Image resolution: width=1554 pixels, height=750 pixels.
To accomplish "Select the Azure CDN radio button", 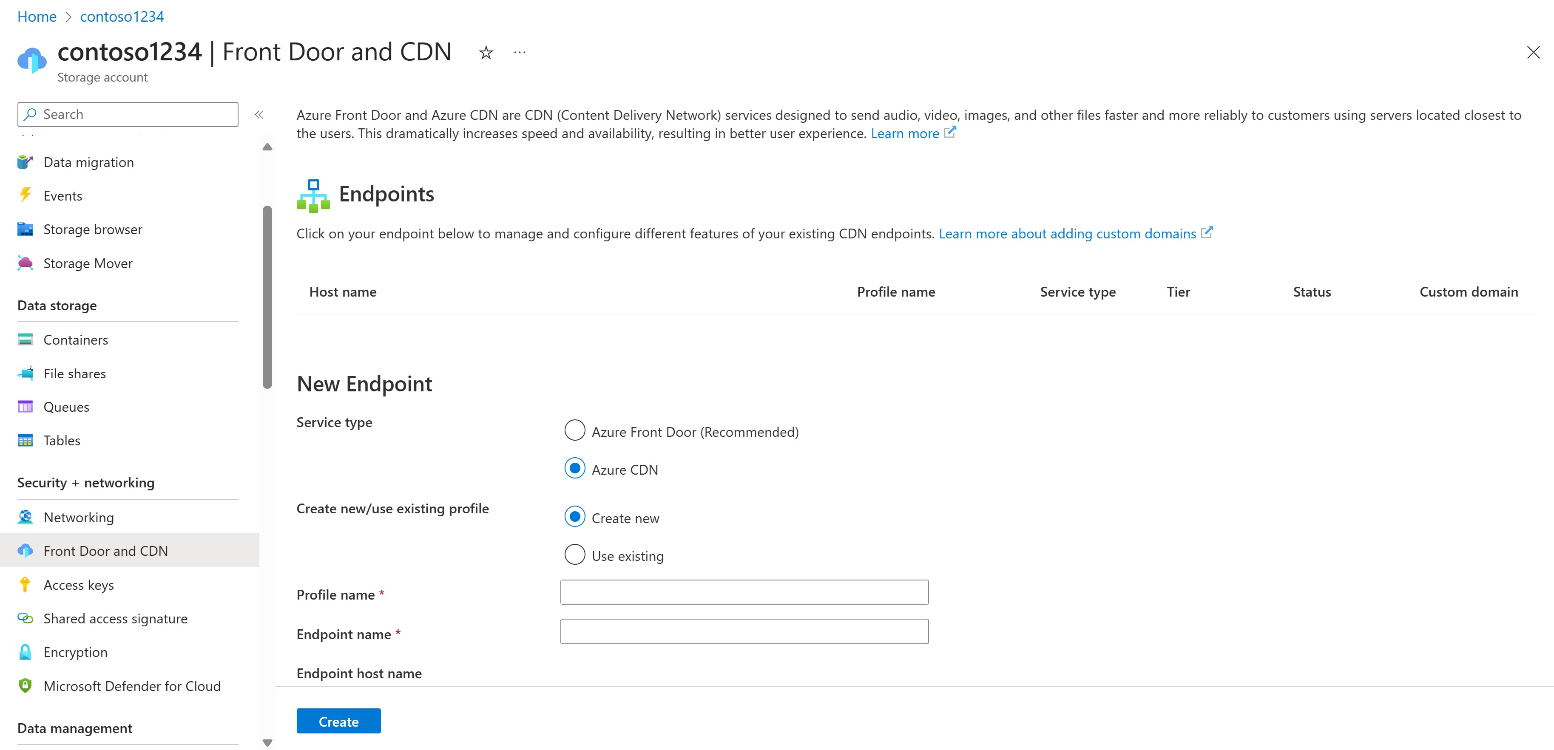I will click(574, 468).
